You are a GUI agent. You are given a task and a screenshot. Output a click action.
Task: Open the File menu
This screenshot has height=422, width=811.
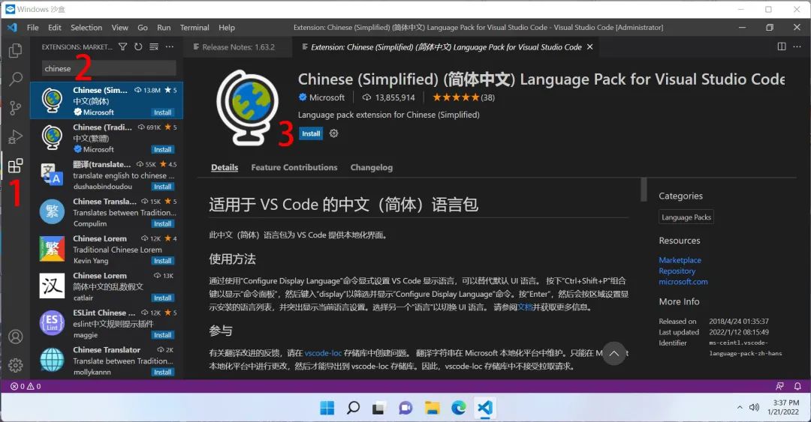tap(32, 28)
